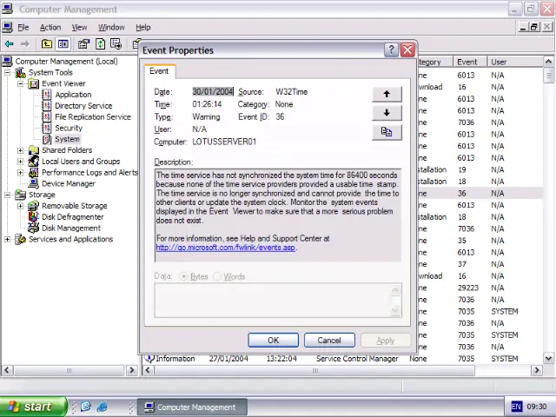Viewport: 556px width, 417px height.
Task: Show the next event with the down arrow
Action: (x=387, y=113)
